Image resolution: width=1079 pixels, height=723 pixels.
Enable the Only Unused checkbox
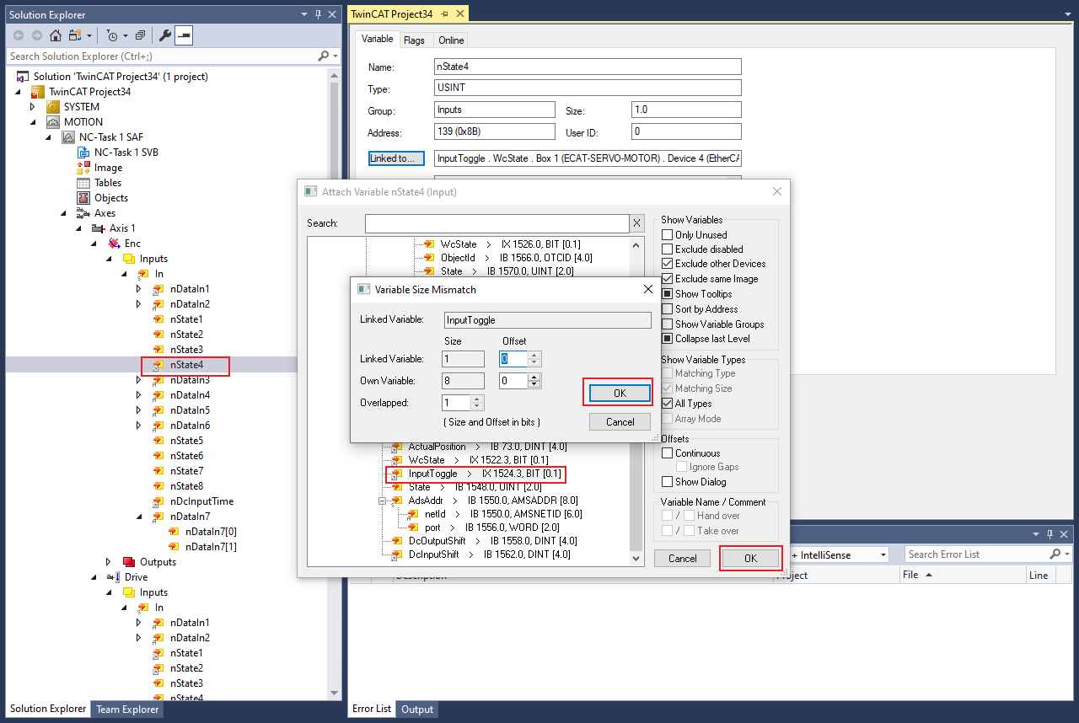(668, 235)
